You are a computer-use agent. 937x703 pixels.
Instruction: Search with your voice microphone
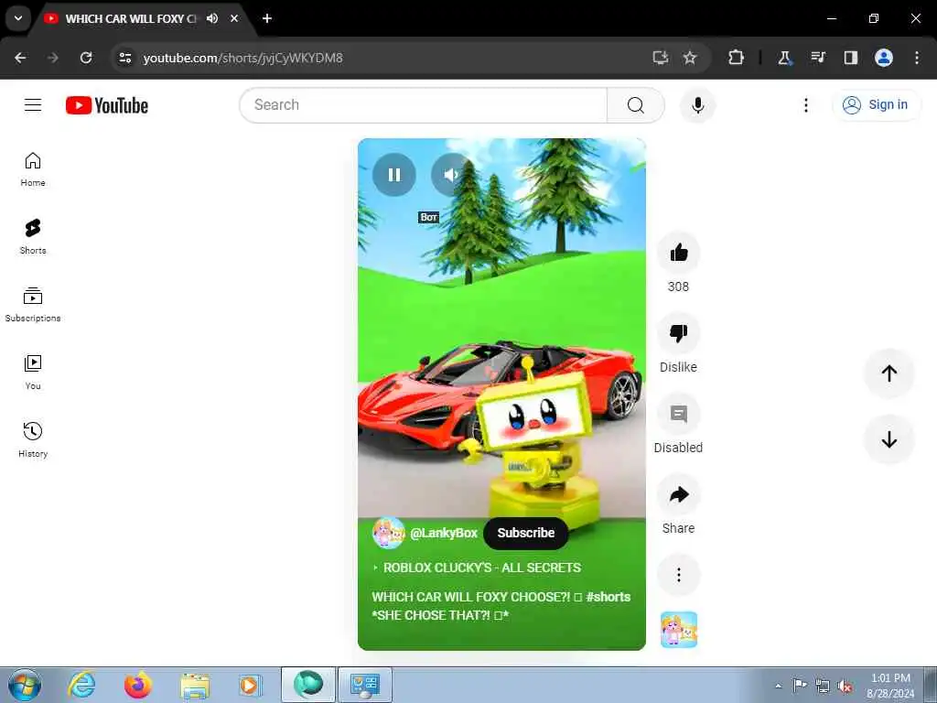coord(697,105)
